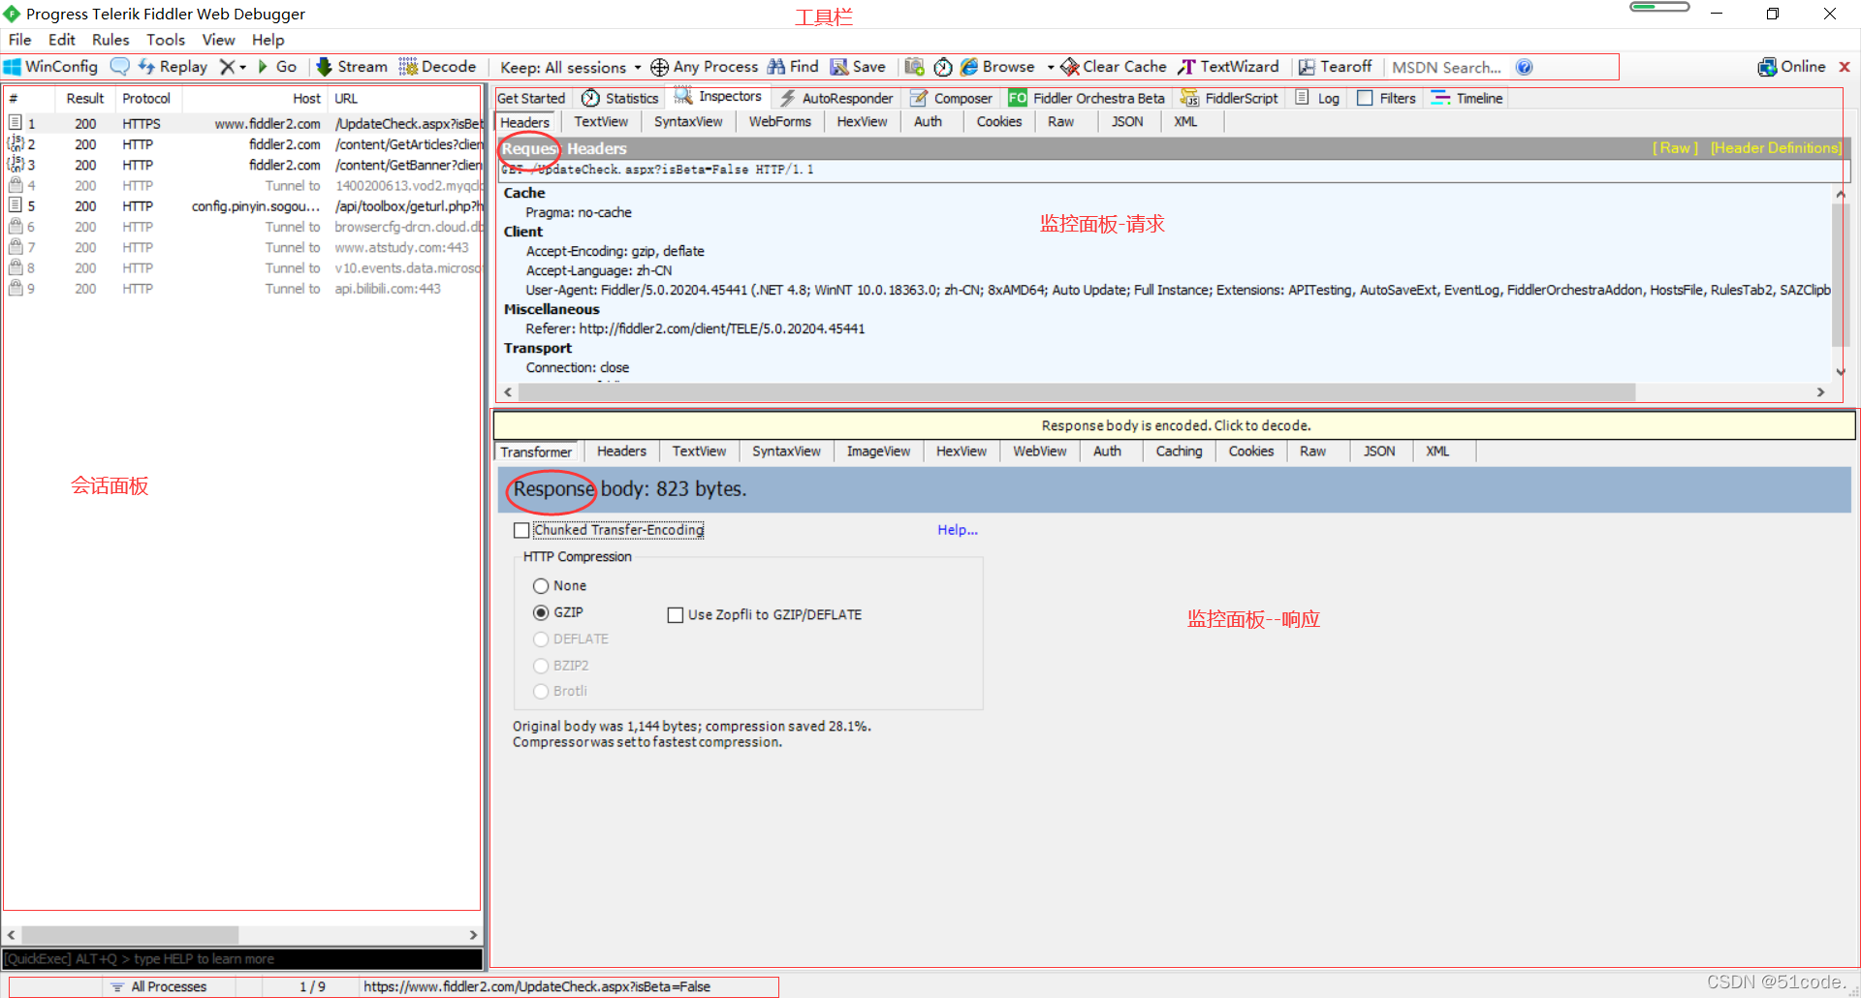Open Fiddler Orchestra Beta tab
Screen dimensions: 1861x998
click(x=1087, y=98)
